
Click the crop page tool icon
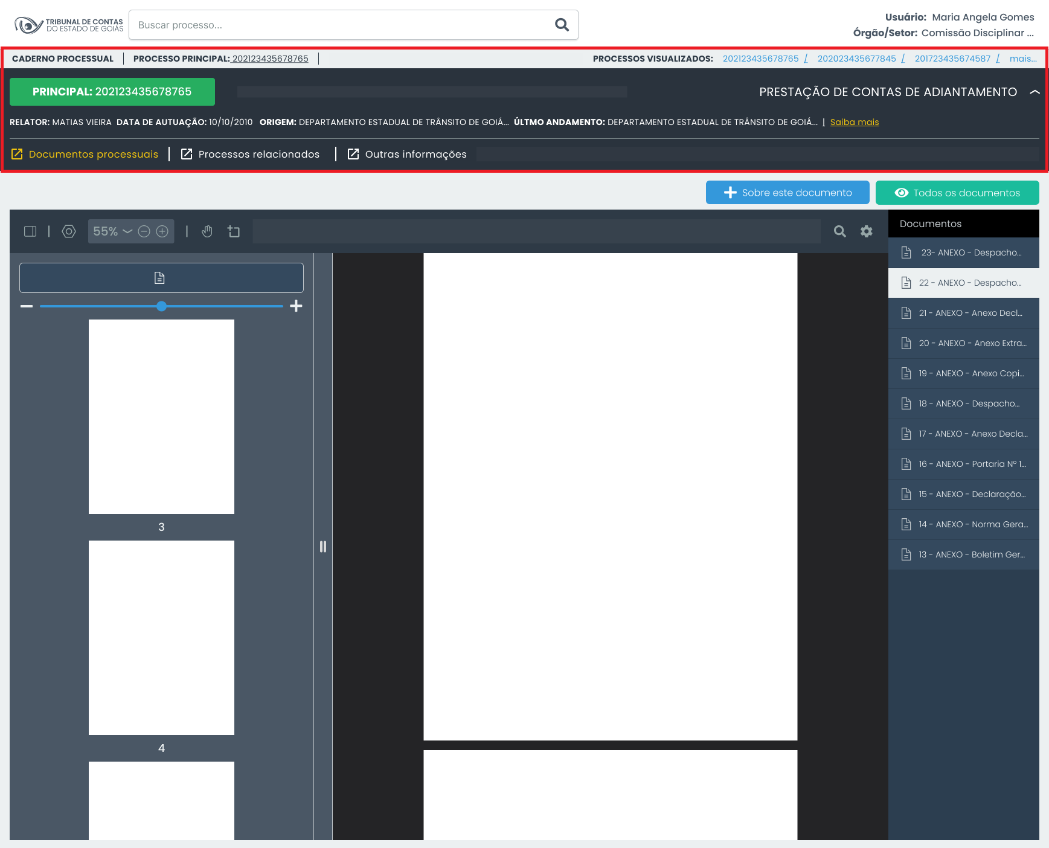tap(234, 231)
